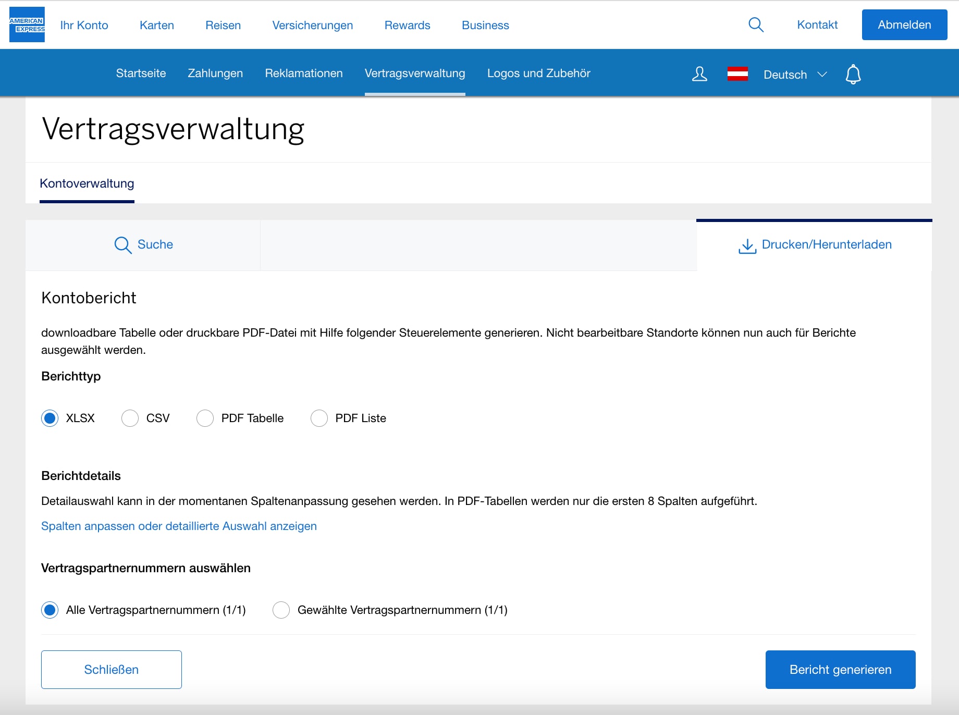Open Spalten anpassen oder detaillierte Auswahl anzeigen
The width and height of the screenshot is (959, 715).
[x=179, y=526]
